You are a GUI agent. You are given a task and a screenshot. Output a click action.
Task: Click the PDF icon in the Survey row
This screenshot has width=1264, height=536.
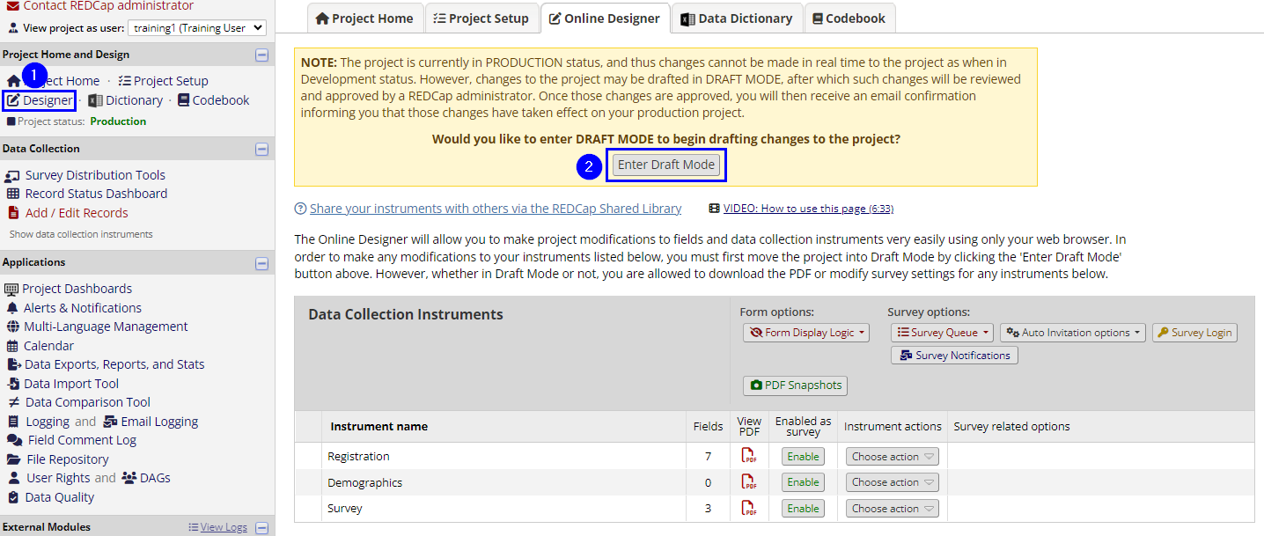coord(748,508)
